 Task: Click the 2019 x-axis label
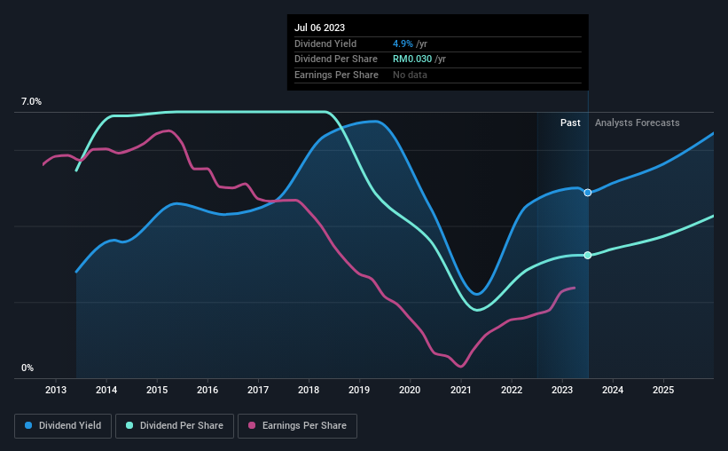click(359, 390)
